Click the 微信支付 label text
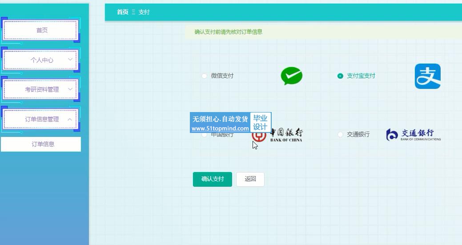Image resolution: width=462 pixels, height=245 pixels. click(222, 76)
